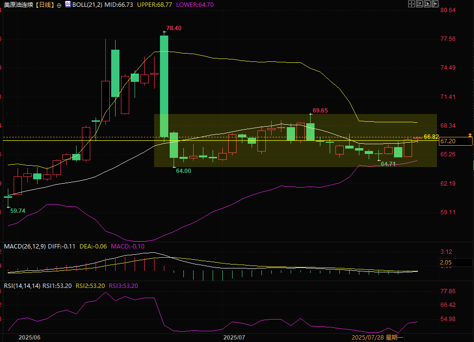Click the 68.34 price axis label
Viewport: 474px width, 342px height.
point(448,126)
